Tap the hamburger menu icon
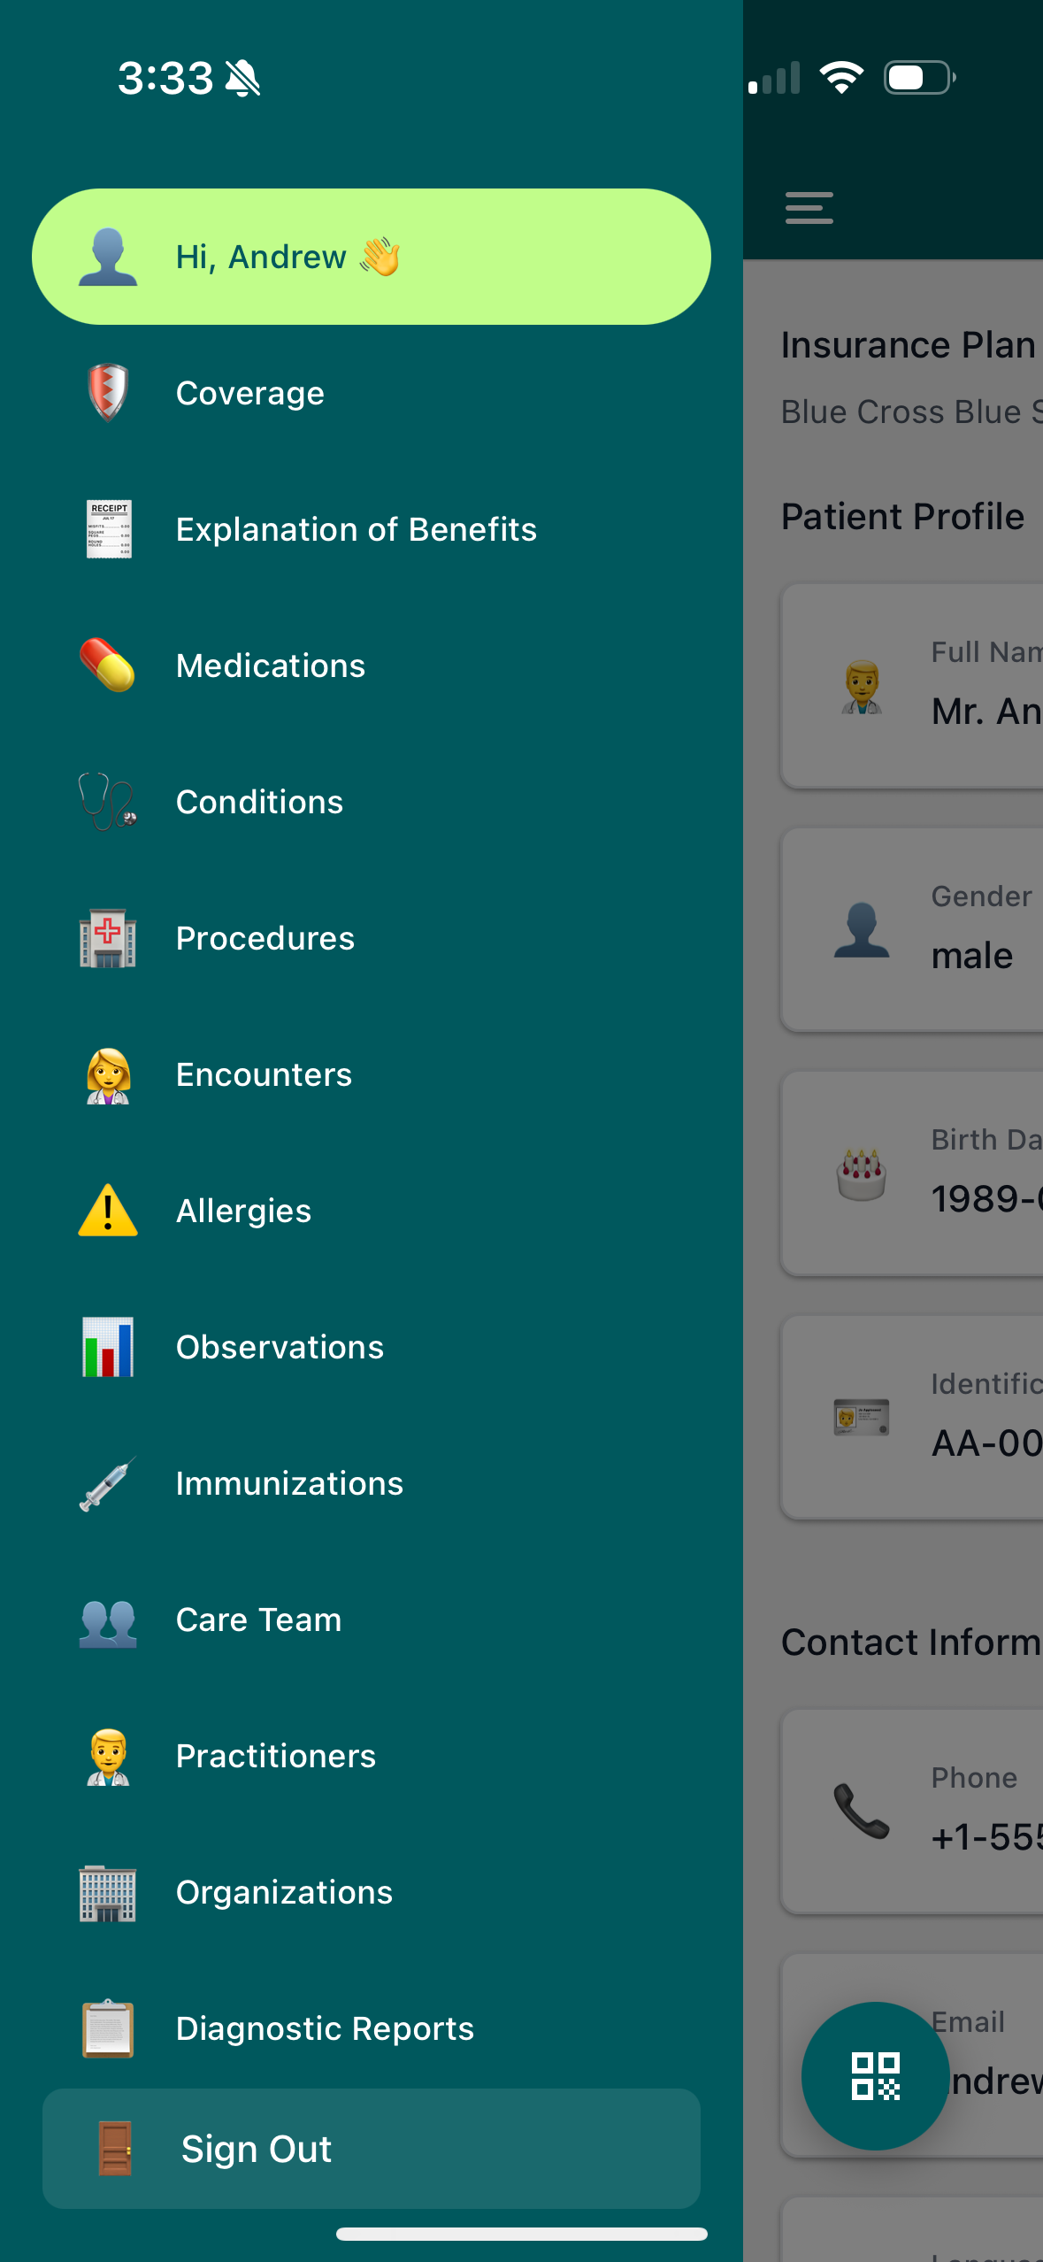Viewport: 1043px width, 2262px height. 809,208
